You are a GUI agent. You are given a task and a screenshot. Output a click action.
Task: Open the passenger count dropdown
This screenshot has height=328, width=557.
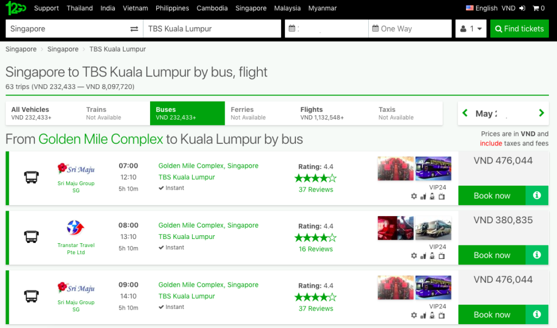[471, 29]
